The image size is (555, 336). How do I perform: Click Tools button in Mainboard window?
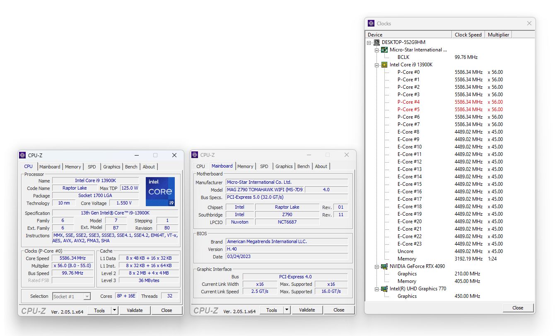272,310
